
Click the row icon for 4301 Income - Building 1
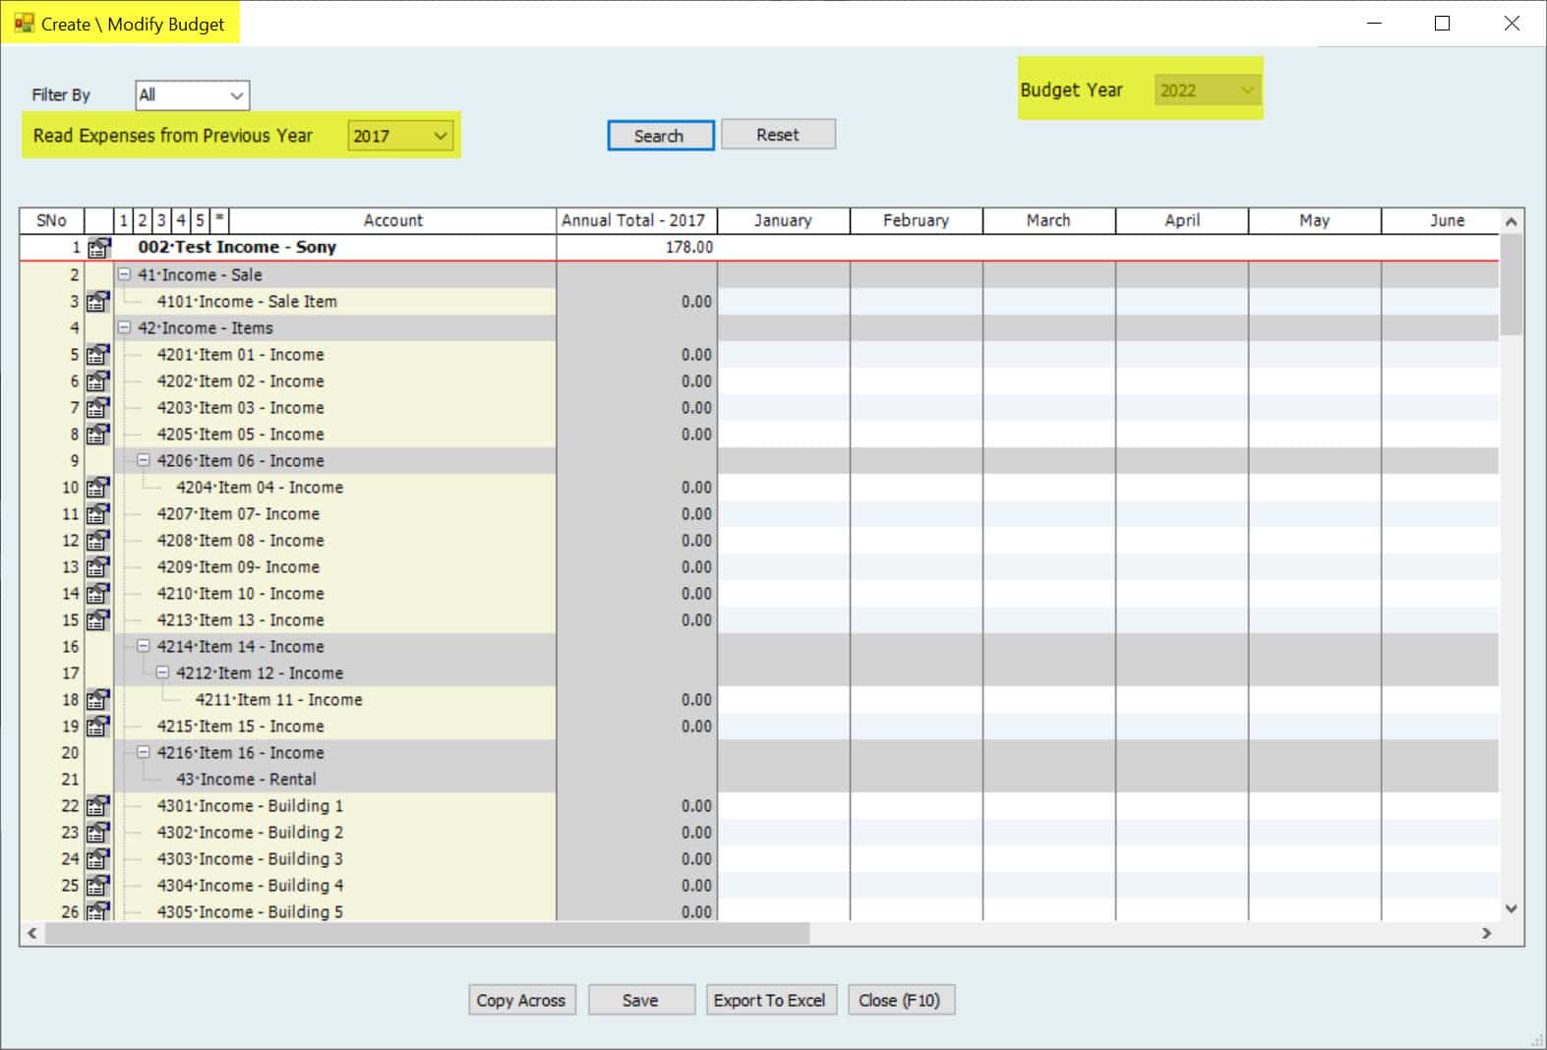98,806
